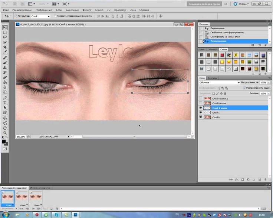Select the Brush tool
This screenshot has width=273, height=218.
[5, 63]
